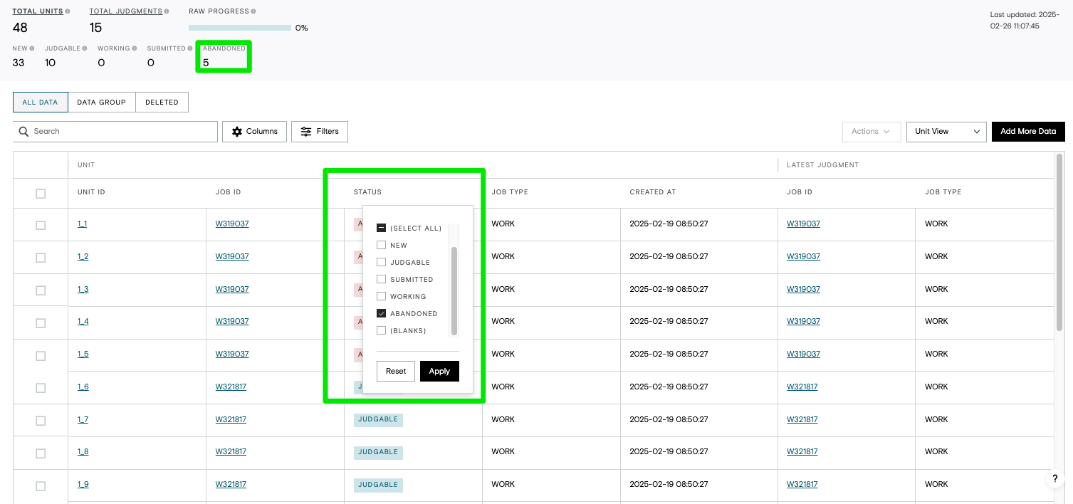Toggle the (Select All) filter checkbox
The height and width of the screenshot is (504, 1073).
(381, 229)
